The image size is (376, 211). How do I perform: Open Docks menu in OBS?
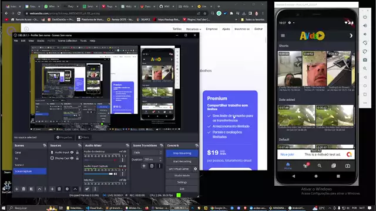coord(41,40)
